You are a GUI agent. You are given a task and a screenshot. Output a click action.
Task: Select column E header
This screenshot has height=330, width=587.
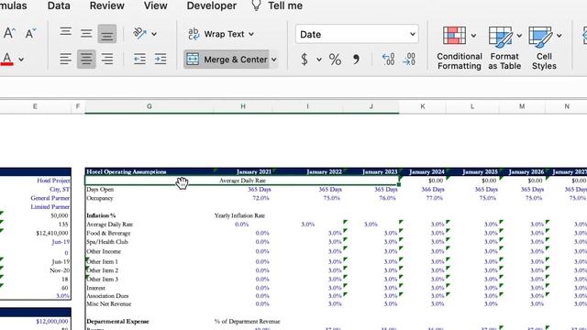coord(35,106)
